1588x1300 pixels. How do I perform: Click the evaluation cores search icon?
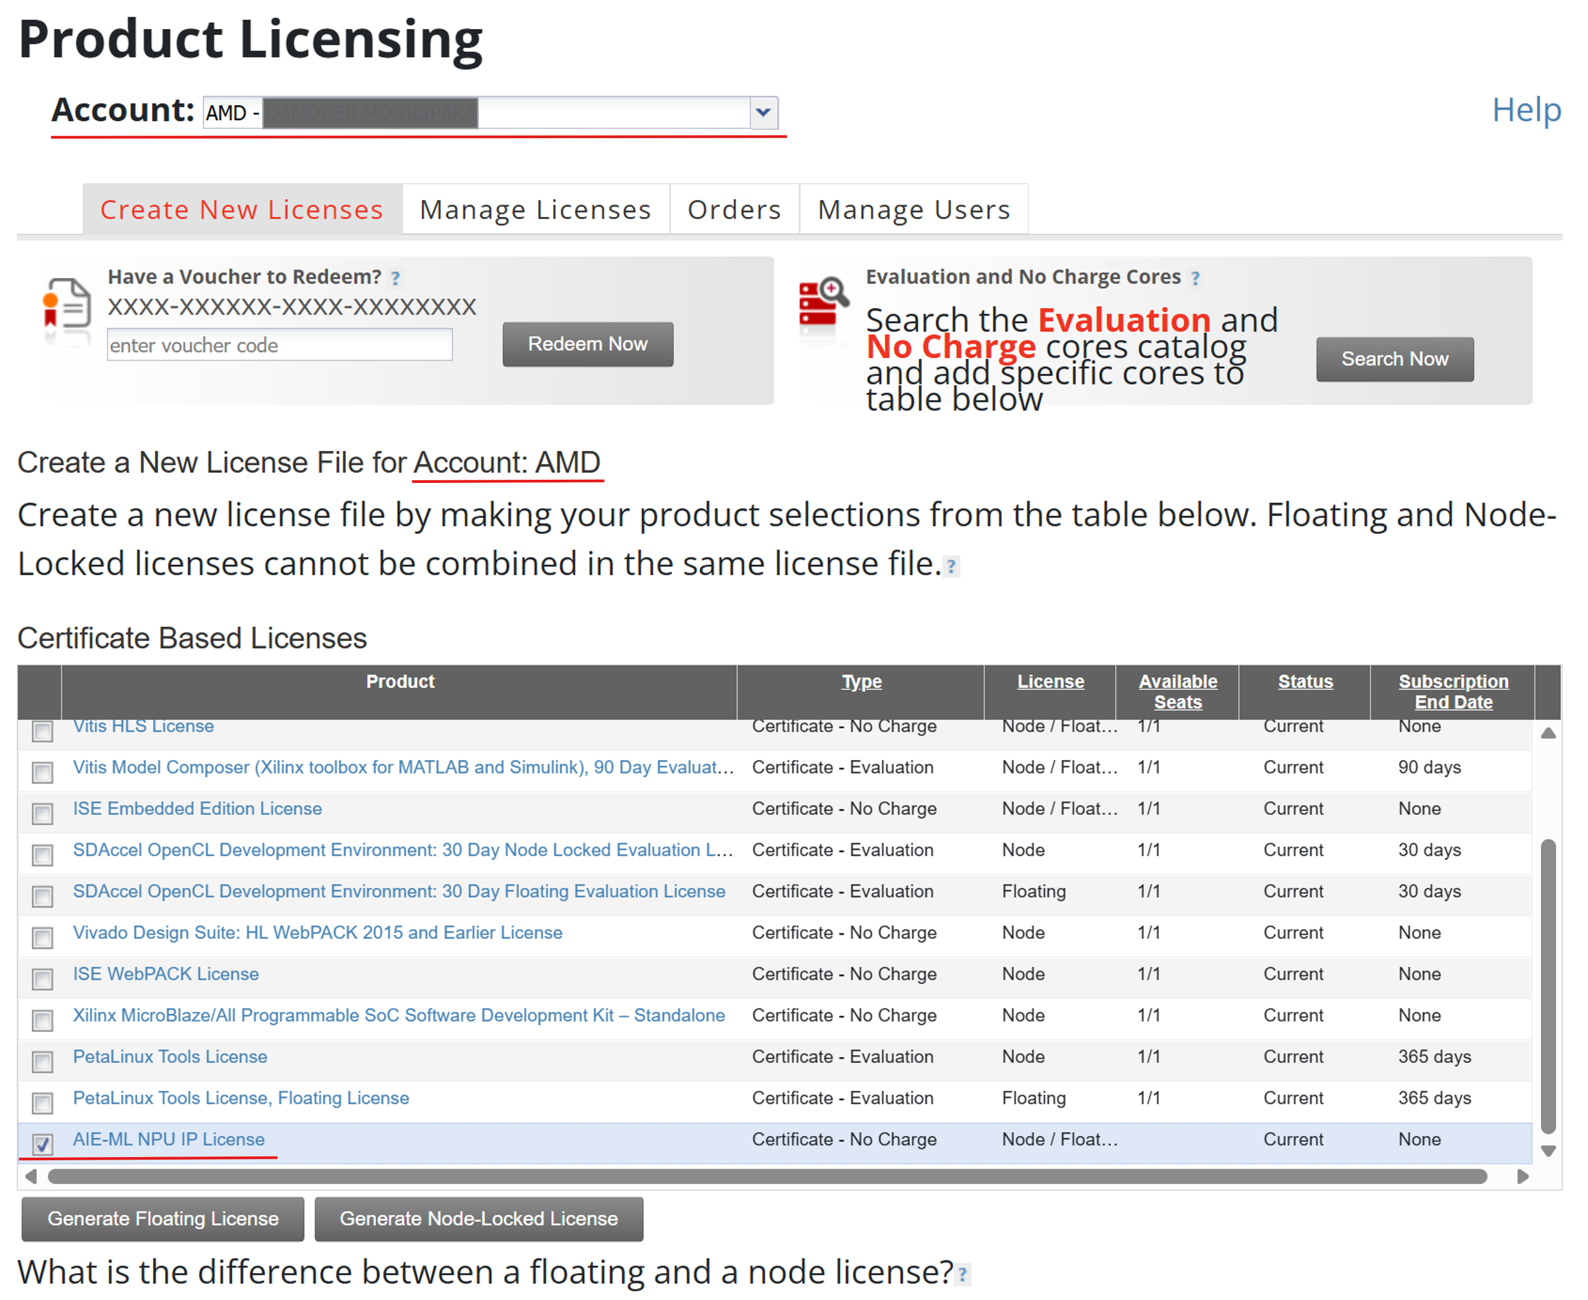[x=823, y=303]
